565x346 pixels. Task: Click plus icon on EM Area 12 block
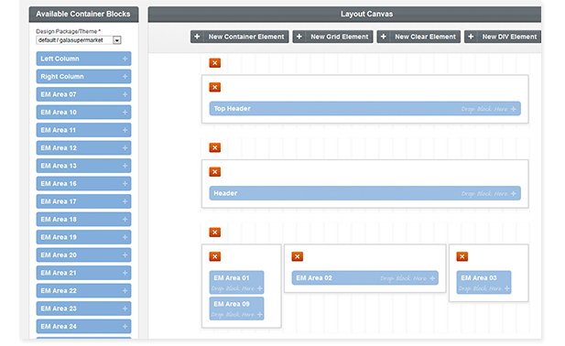(125, 148)
